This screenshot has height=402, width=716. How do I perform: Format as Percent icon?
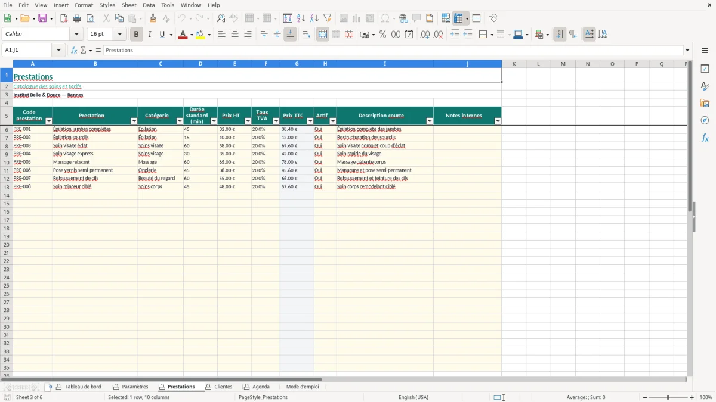point(383,35)
